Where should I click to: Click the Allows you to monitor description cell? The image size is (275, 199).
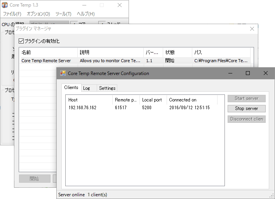110,61
